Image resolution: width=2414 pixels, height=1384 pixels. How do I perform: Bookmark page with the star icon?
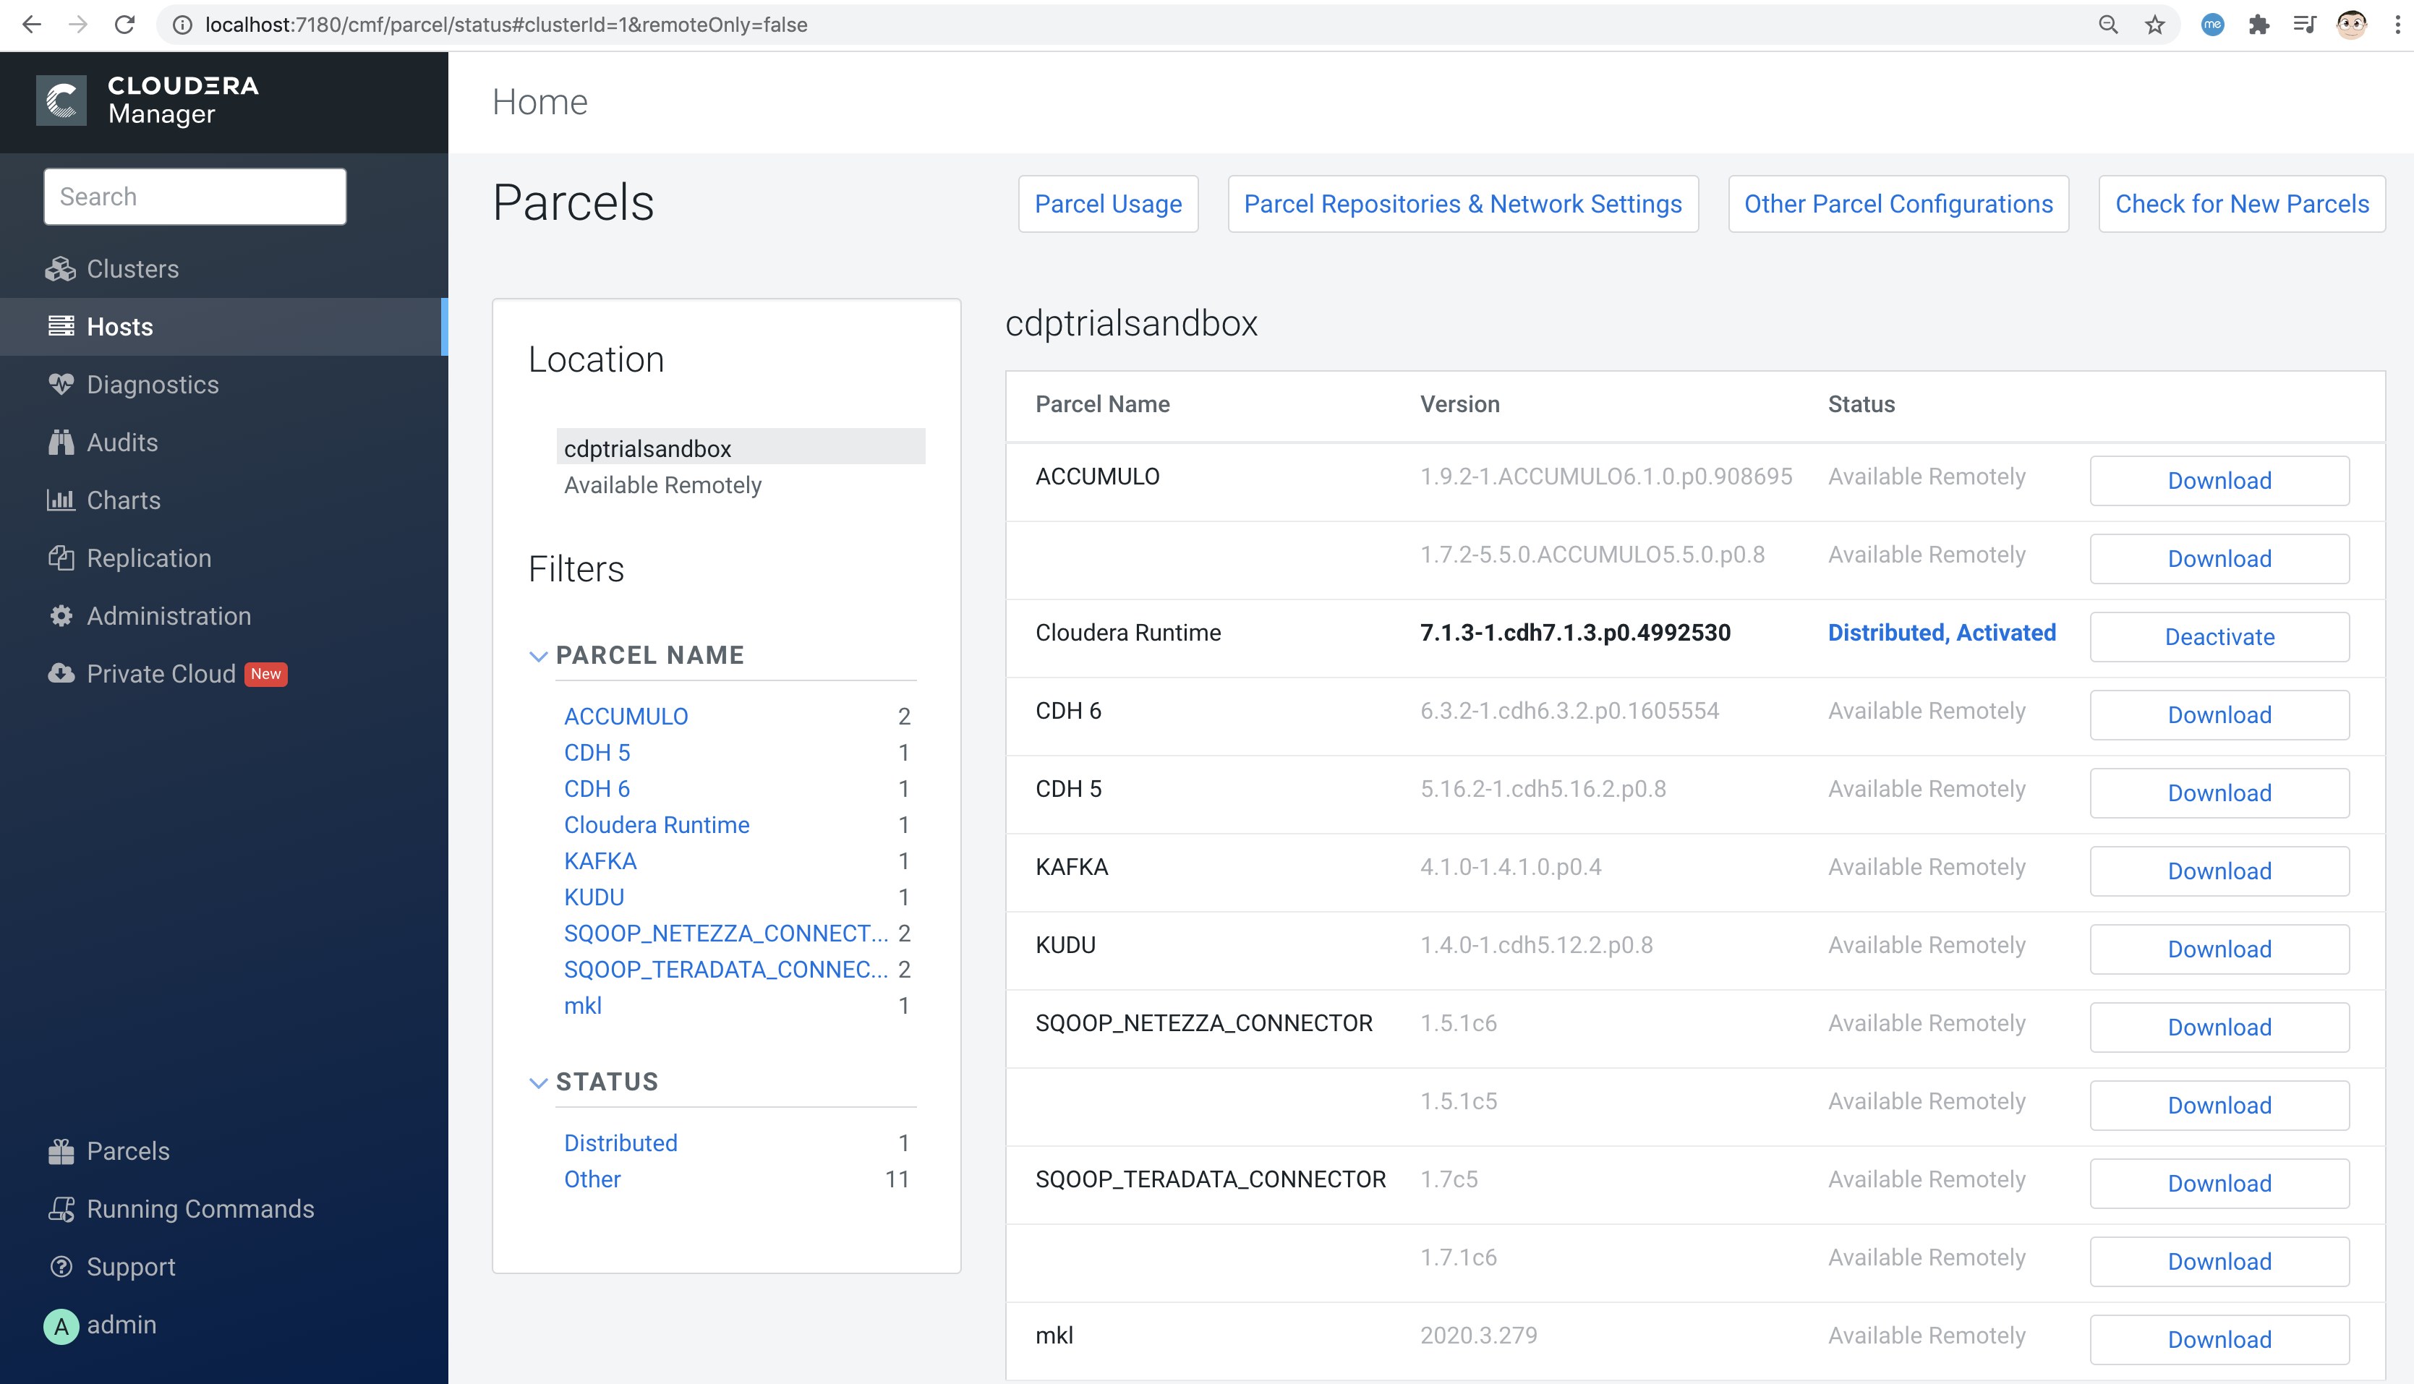click(x=2154, y=25)
